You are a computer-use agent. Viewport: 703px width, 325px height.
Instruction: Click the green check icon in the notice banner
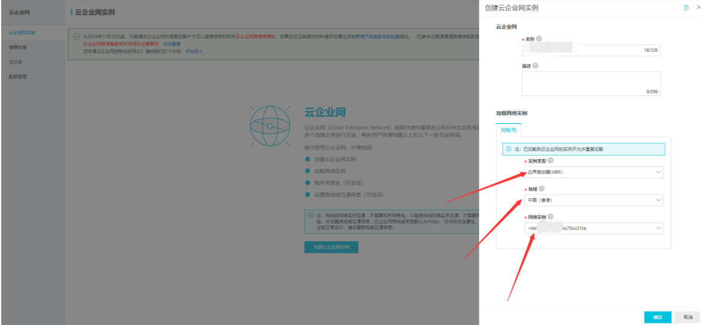(x=77, y=37)
